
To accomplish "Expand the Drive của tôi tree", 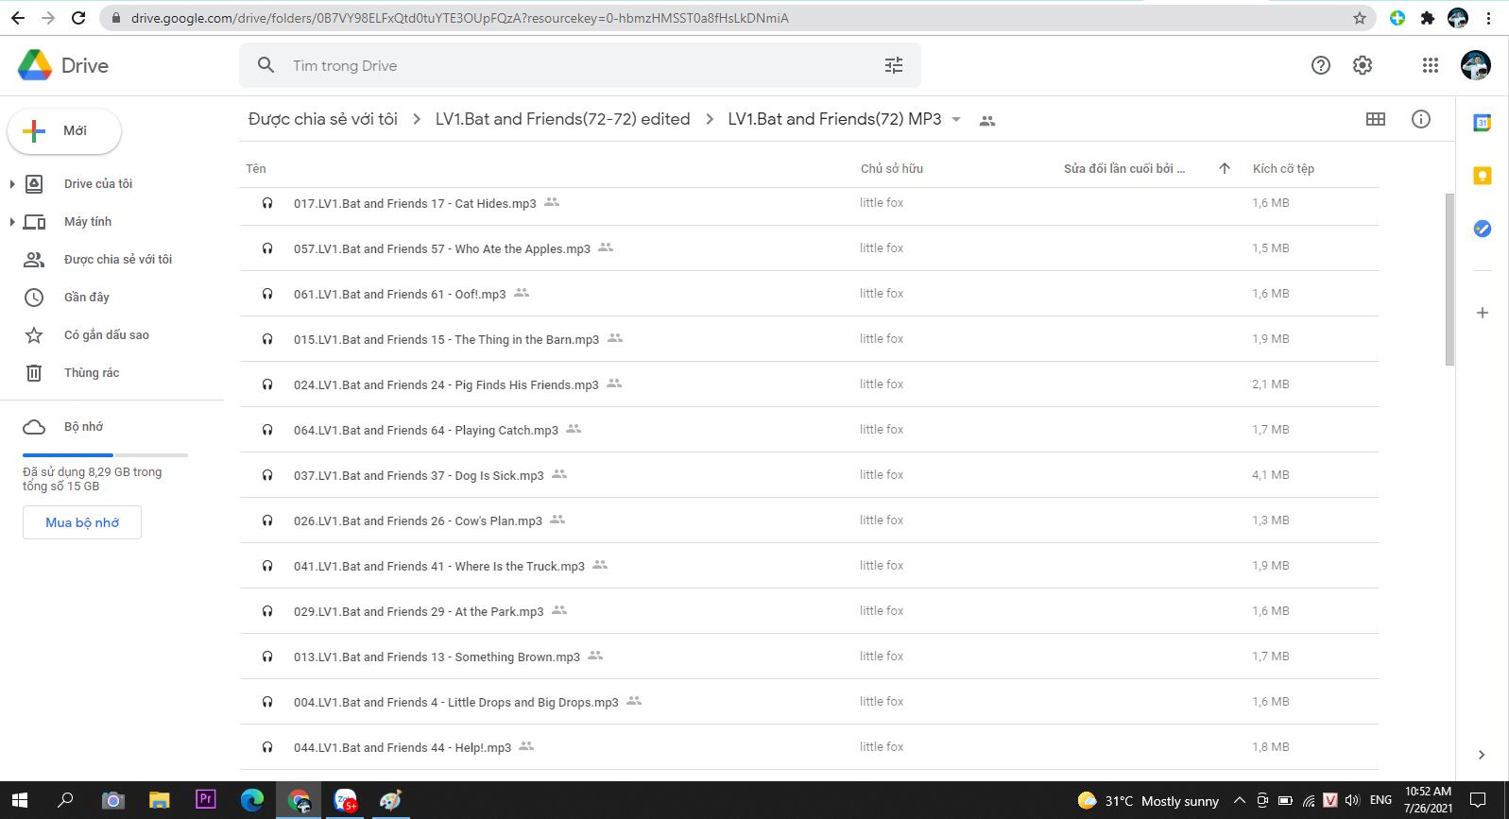I will [x=12, y=184].
